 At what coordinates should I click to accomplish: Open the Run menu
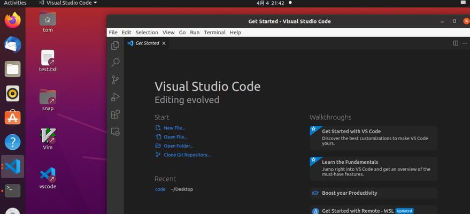click(x=195, y=33)
